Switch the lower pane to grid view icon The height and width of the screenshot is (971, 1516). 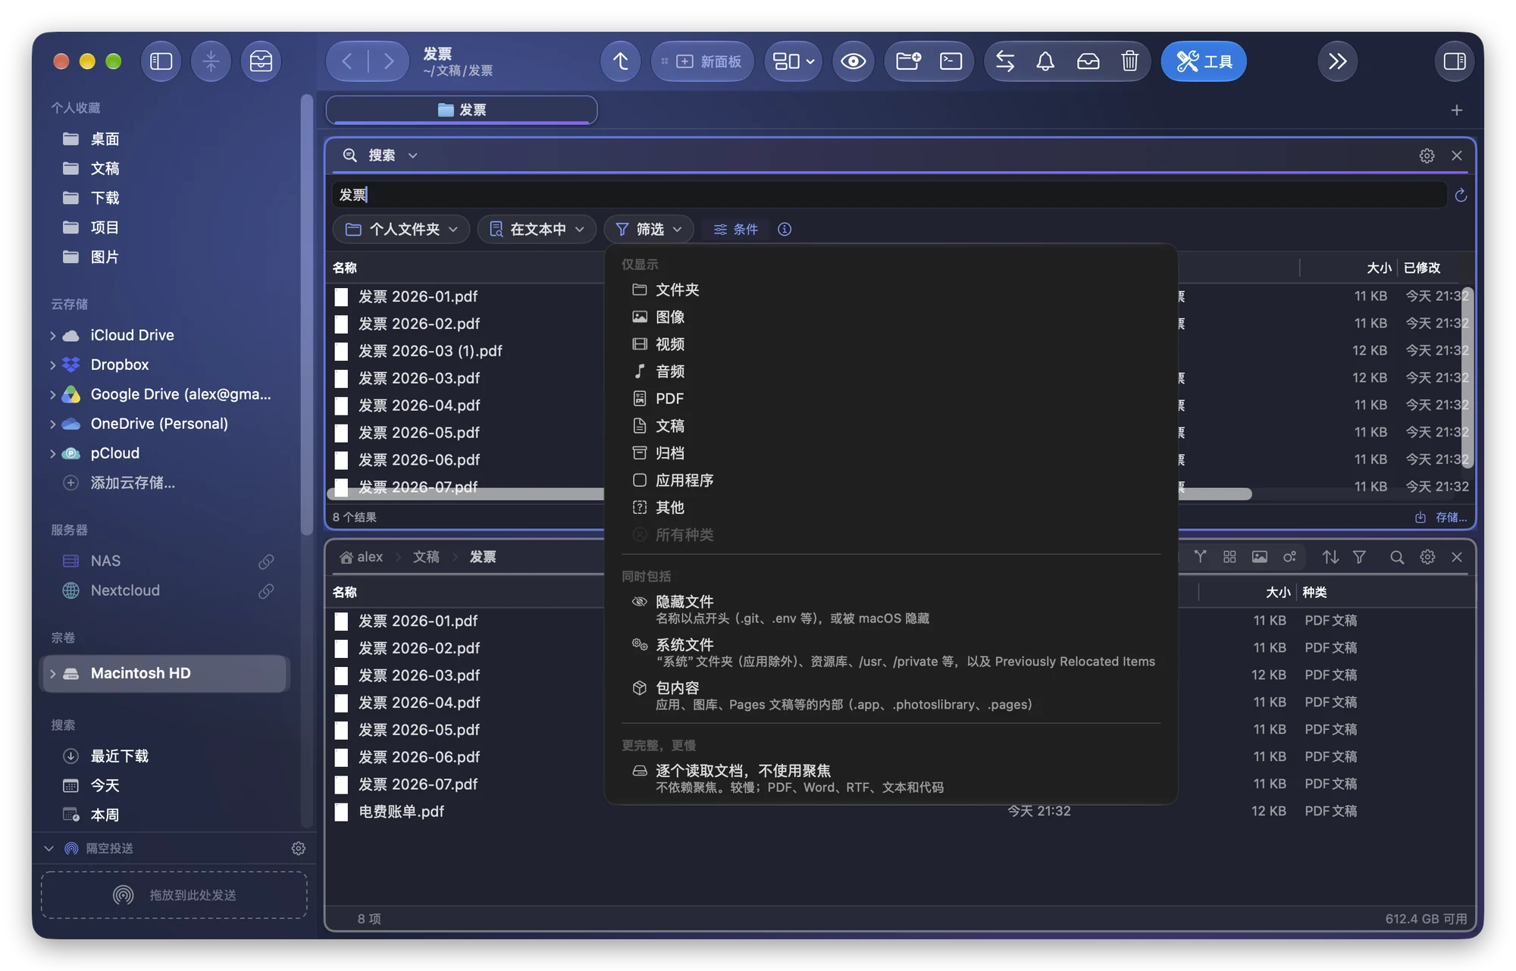(1229, 557)
